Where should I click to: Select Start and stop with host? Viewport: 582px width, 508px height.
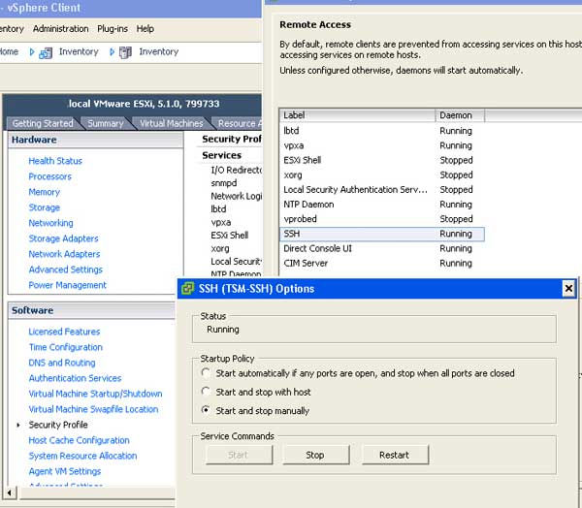pos(206,392)
